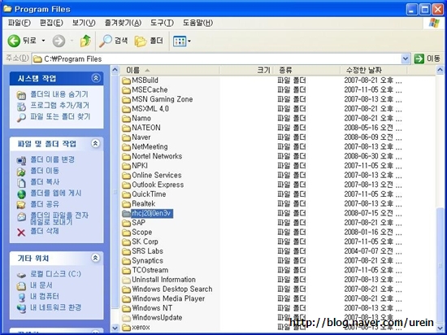This screenshot has width=447, height=335.
Task: Sort by the 이름 column header
Action: tap(170, 70)
